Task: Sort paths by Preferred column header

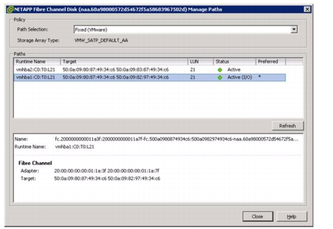Action: pos(271,62)
